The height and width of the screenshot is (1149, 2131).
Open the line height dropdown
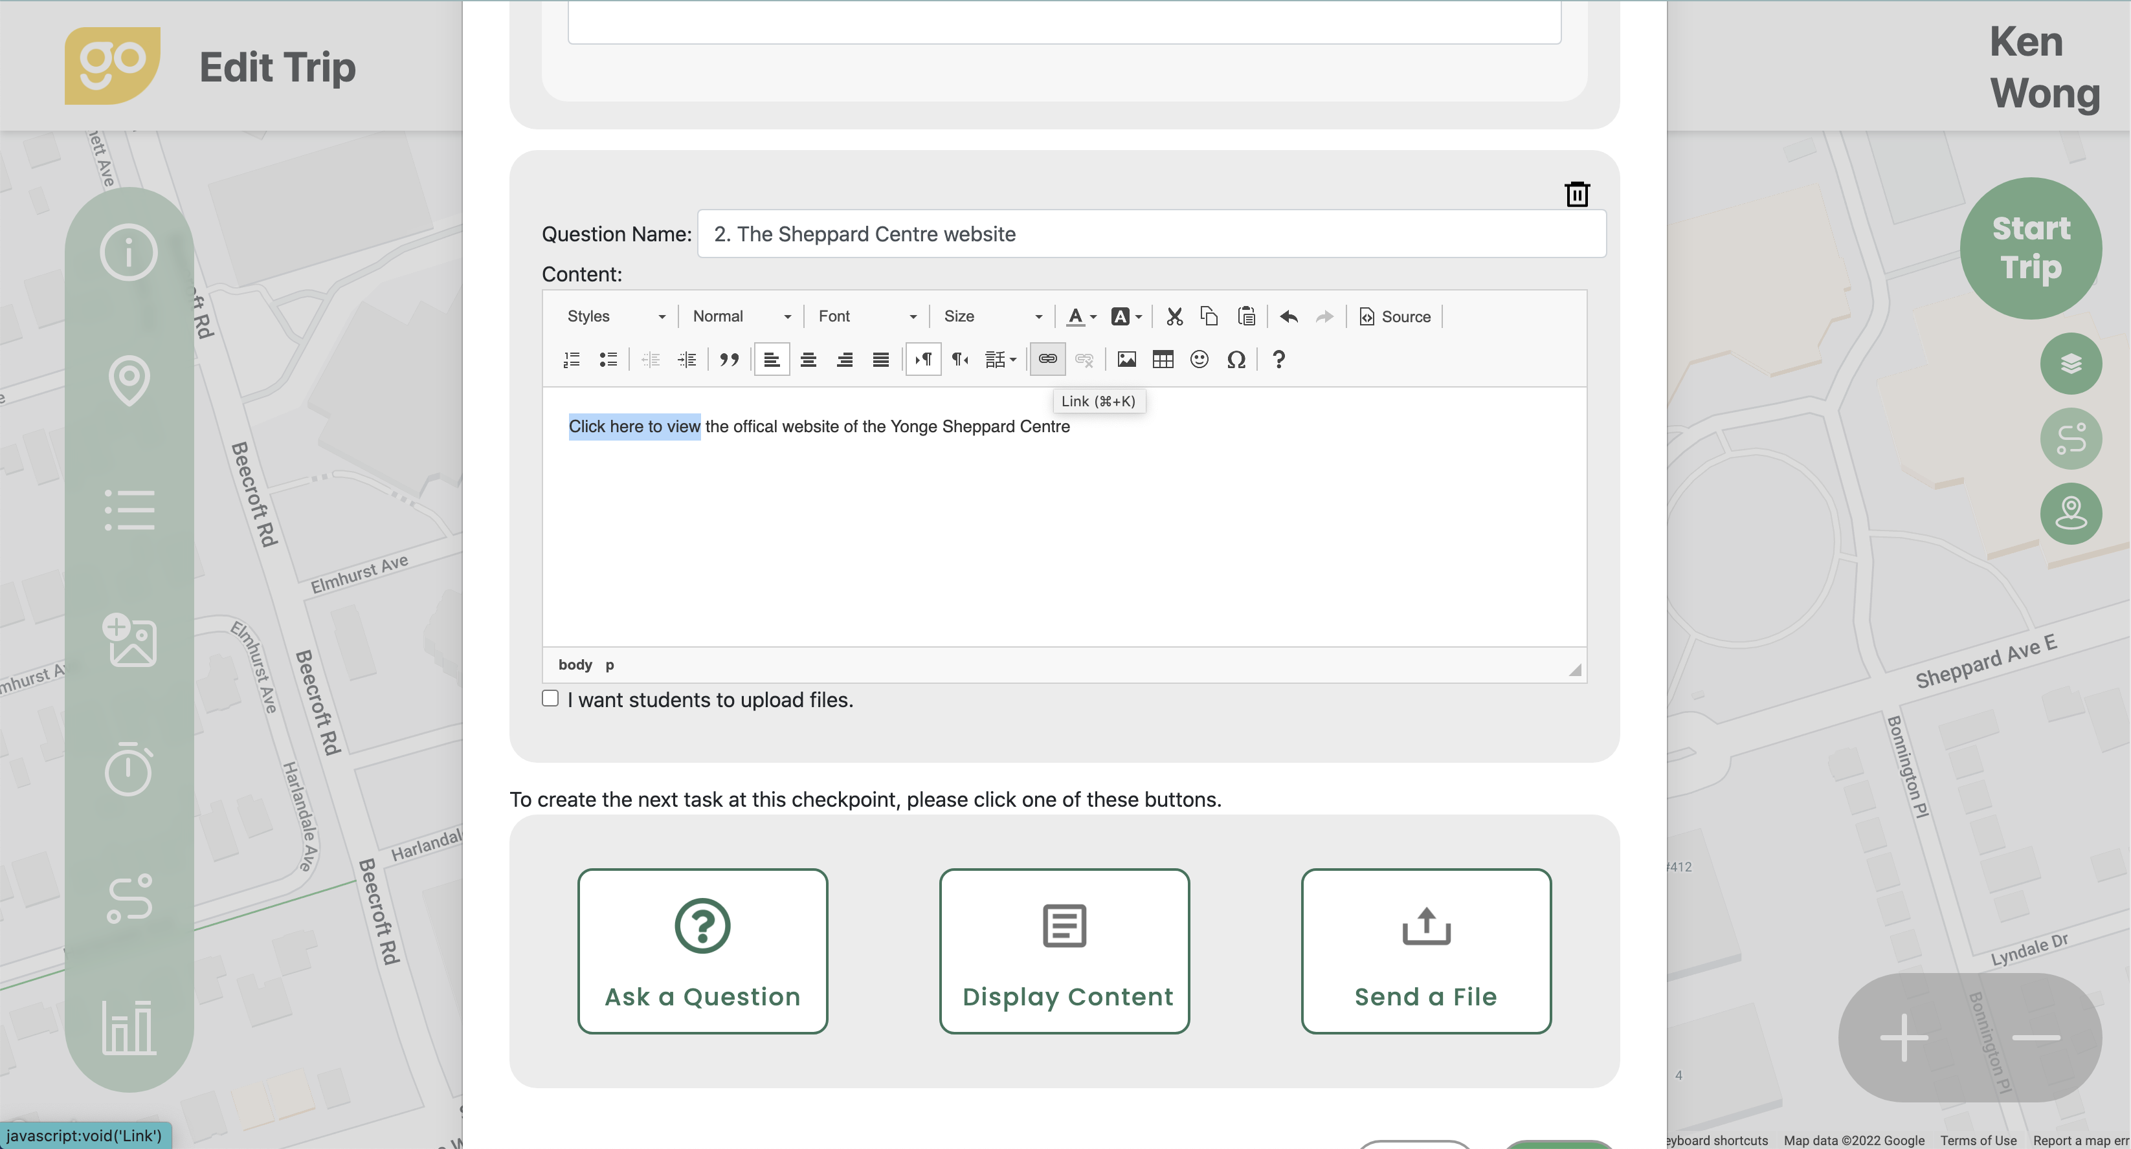tap(1000, 360)
